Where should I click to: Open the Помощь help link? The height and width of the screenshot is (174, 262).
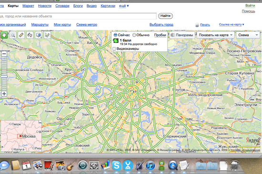tap(249, 11)
